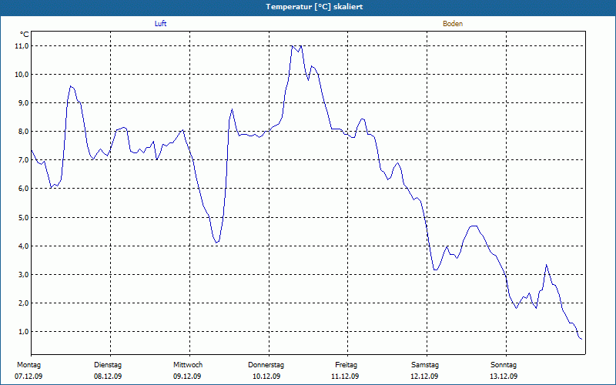This screenshot has height=385, width=616.
Task: Click the '5,0' y-axis value
Action: (x=23, y=217)
